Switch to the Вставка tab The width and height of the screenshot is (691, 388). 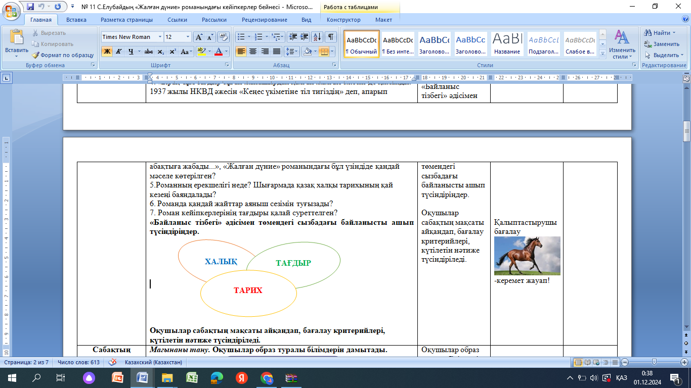76,20
